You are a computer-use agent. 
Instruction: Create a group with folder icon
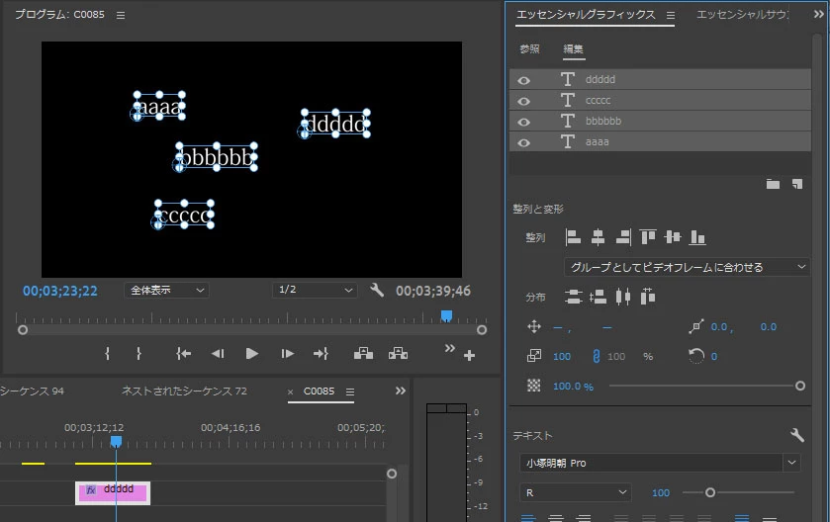coord(773,184)
